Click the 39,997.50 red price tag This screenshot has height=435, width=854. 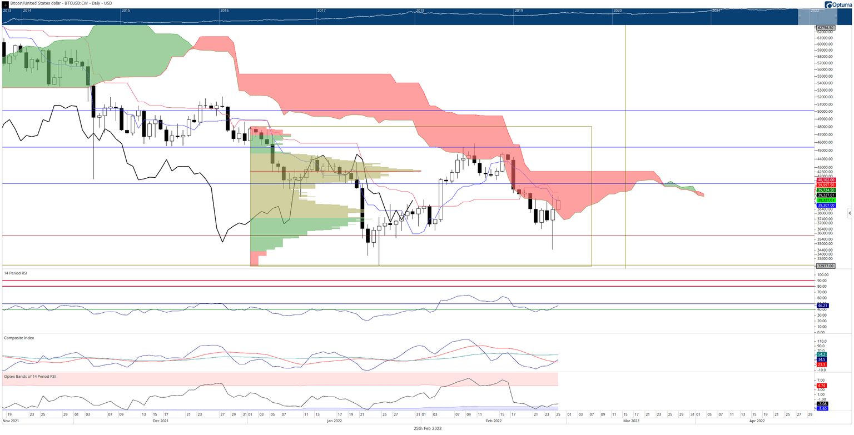tap(826, 185)
